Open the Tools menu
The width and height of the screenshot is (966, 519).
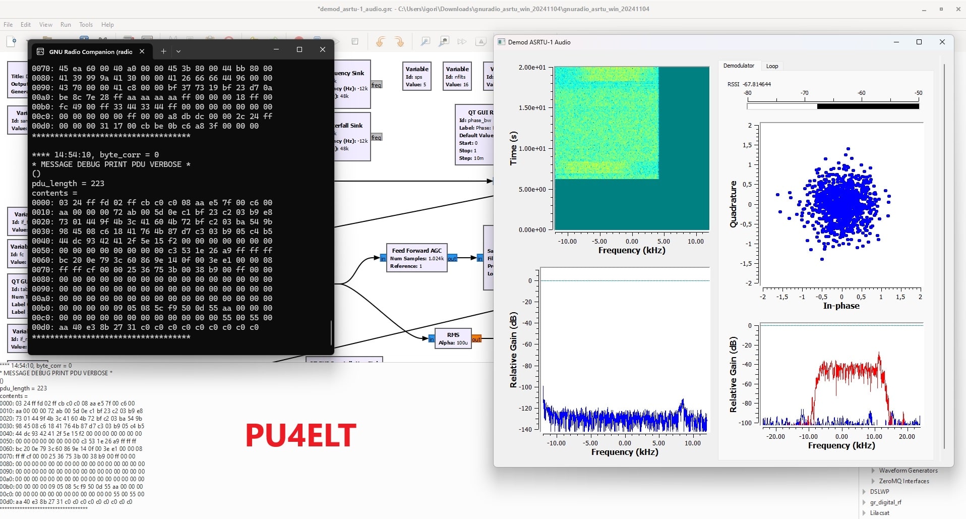click(x=86, y=24)
